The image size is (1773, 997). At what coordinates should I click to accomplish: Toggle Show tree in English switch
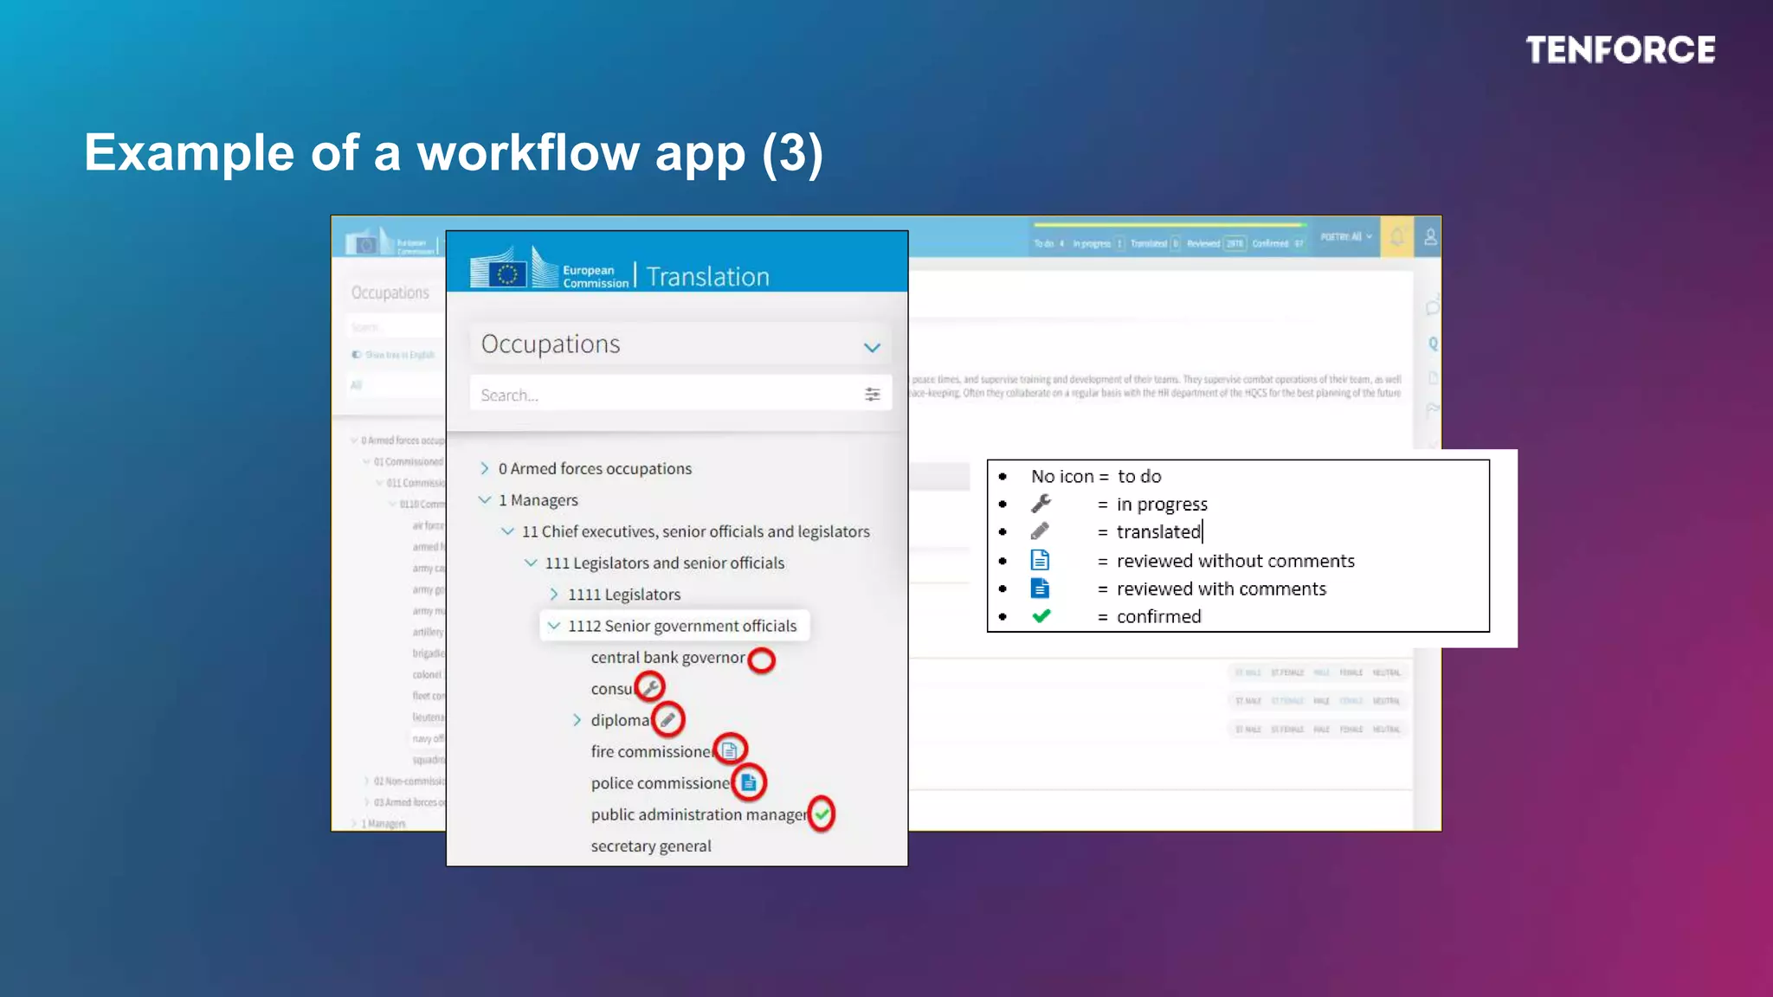pos(357,355)
